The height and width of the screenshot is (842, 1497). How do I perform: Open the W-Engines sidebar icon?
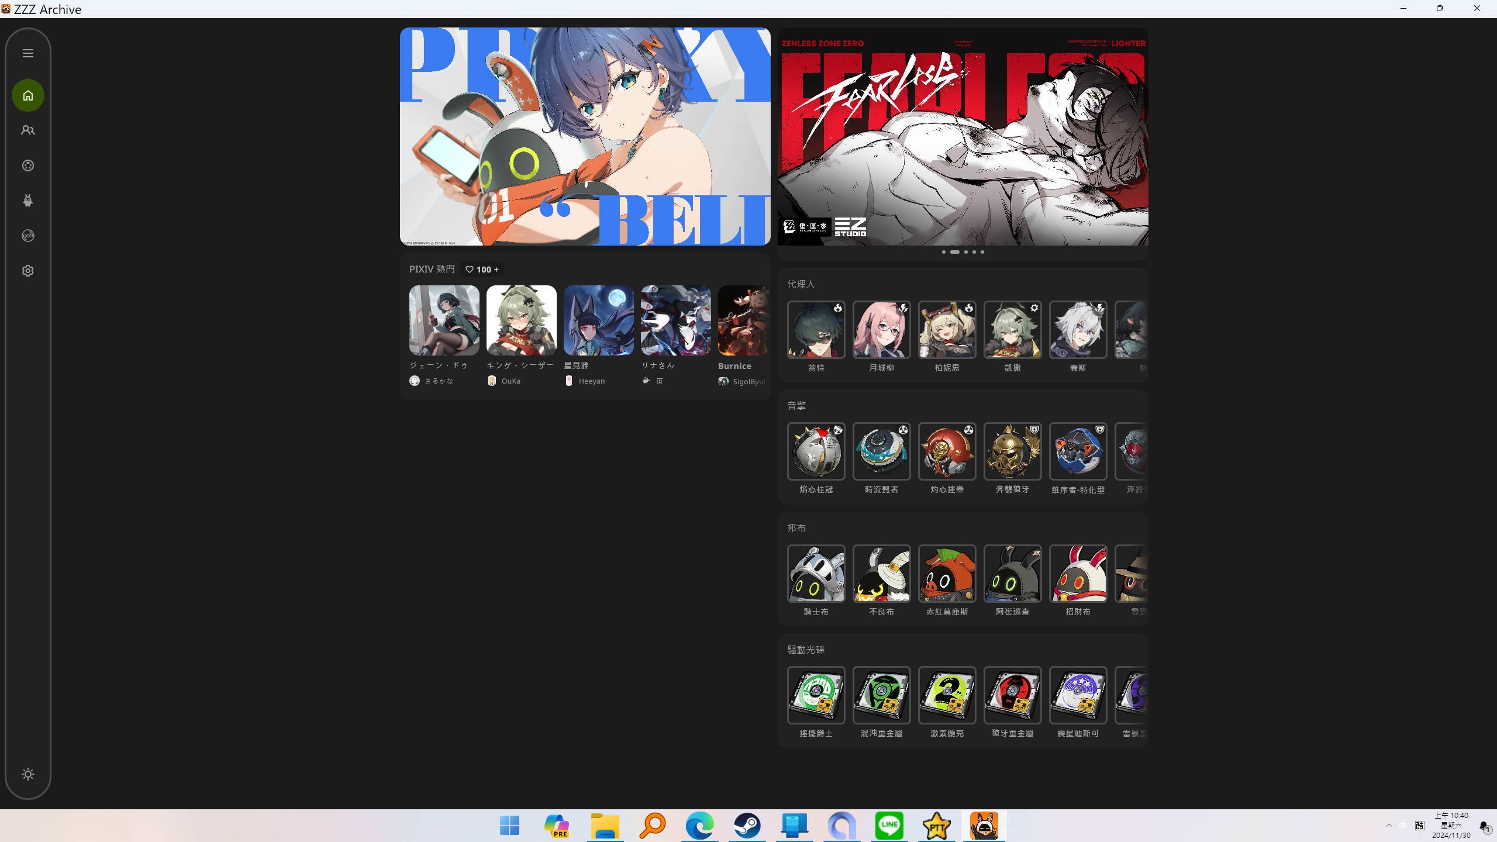(x=28, y=165)
